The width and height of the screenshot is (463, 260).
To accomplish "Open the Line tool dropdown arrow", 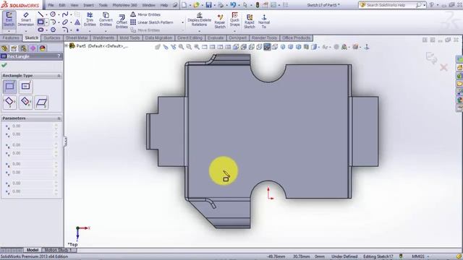I will (x=46, y=14).
